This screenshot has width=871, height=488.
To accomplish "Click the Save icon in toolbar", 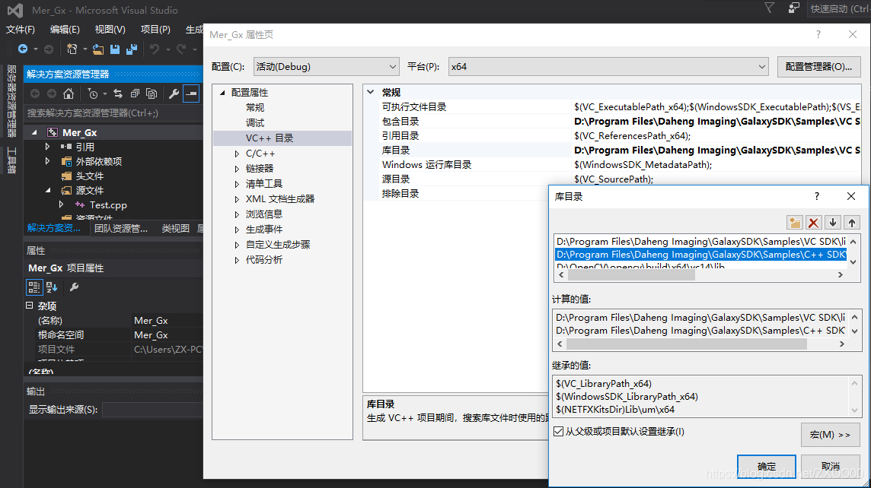I will tap(115, 49).
